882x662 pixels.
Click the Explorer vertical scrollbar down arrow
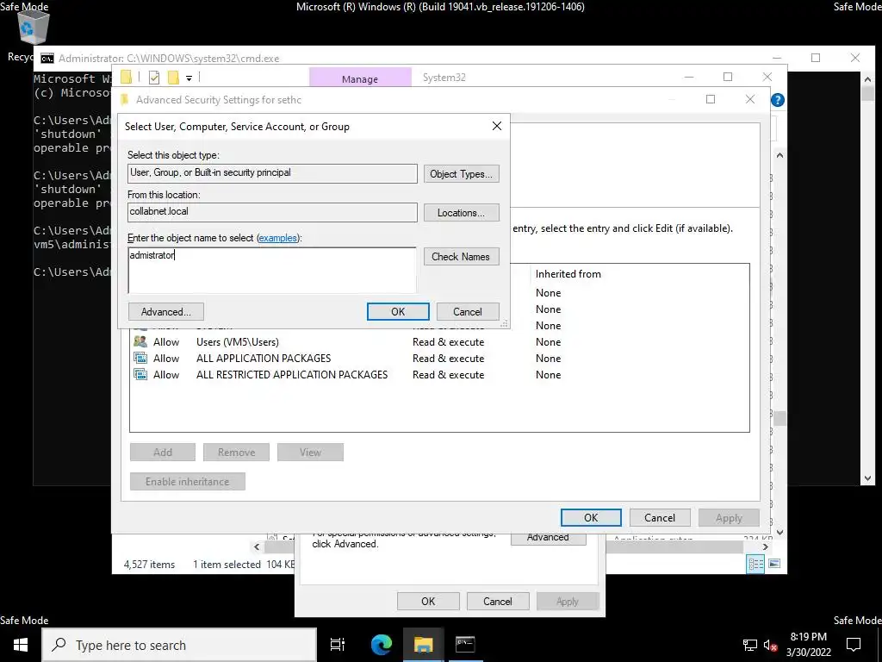click(780, 532)
